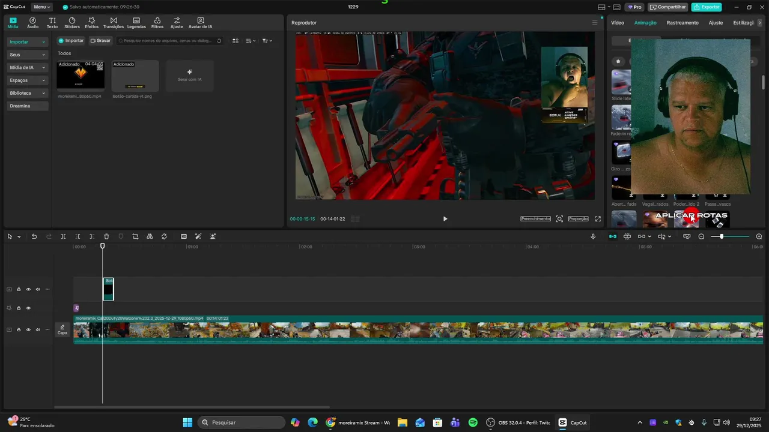Click the timeline zoom slider handle
Image resolution: width=769 pixels, height=432 pixels.
coord(722,236)
